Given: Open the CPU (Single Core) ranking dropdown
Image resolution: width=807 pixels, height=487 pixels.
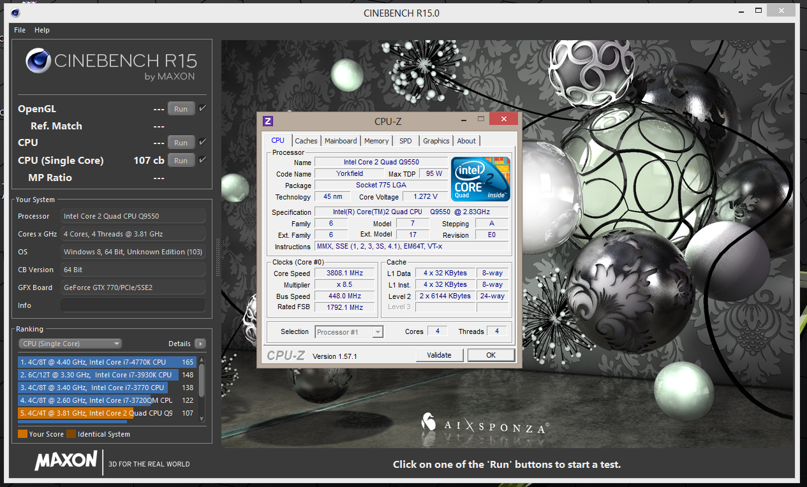Looking at the screenshot, I should pos(70,344).
